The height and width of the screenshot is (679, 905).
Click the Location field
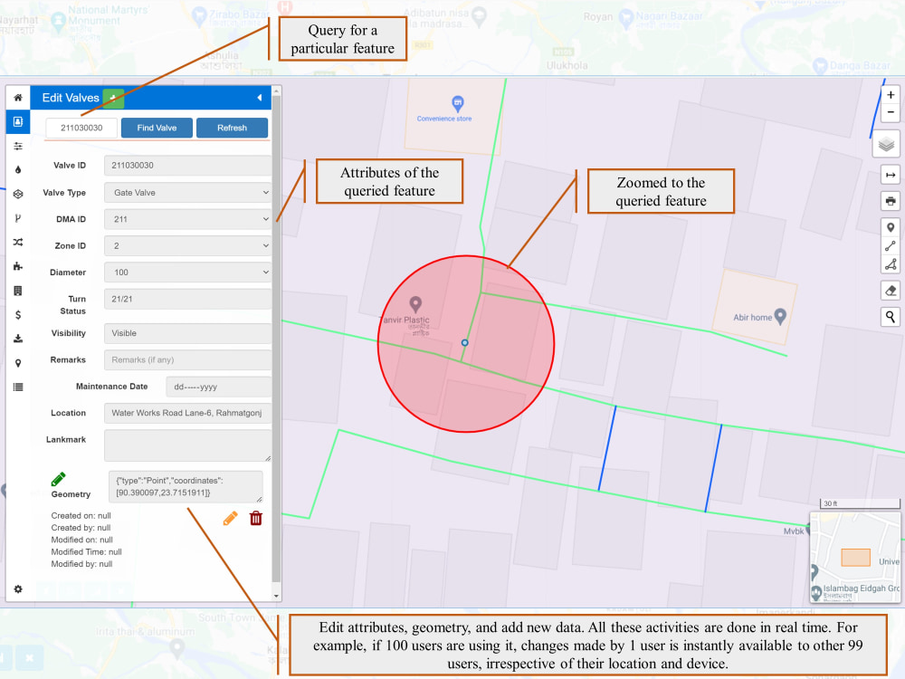[x=187, y=413]
